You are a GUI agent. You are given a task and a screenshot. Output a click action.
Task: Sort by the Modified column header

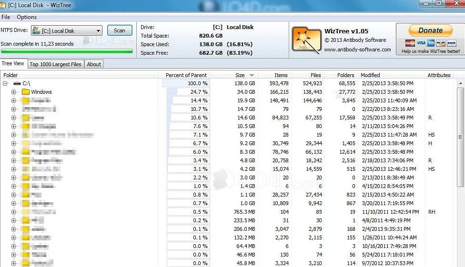tap(370, 75)
